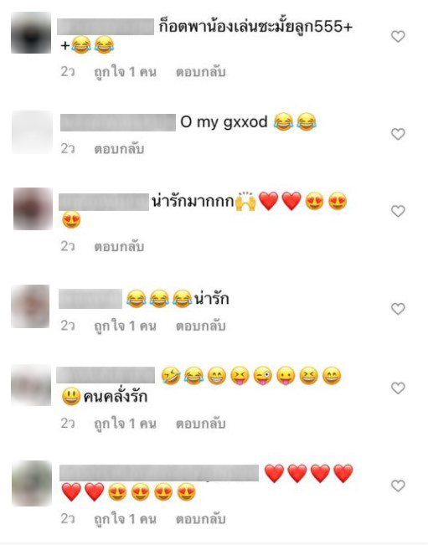This screenshot has height=545, width=428.
Task: Like the 'น่ารักมากกก' comment with heart icon
Action: [398, 211]
